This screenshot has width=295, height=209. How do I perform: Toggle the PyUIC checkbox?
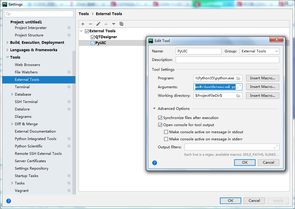click(93, 43)
